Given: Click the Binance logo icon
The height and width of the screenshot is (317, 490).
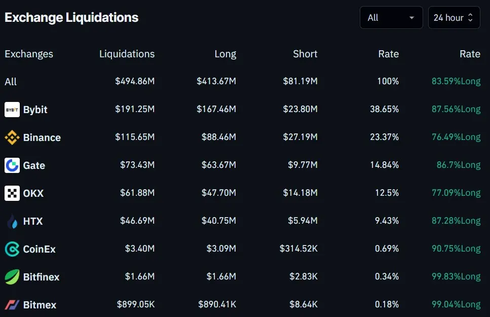Looking at the screenshot, I should [x=12, y=137].
